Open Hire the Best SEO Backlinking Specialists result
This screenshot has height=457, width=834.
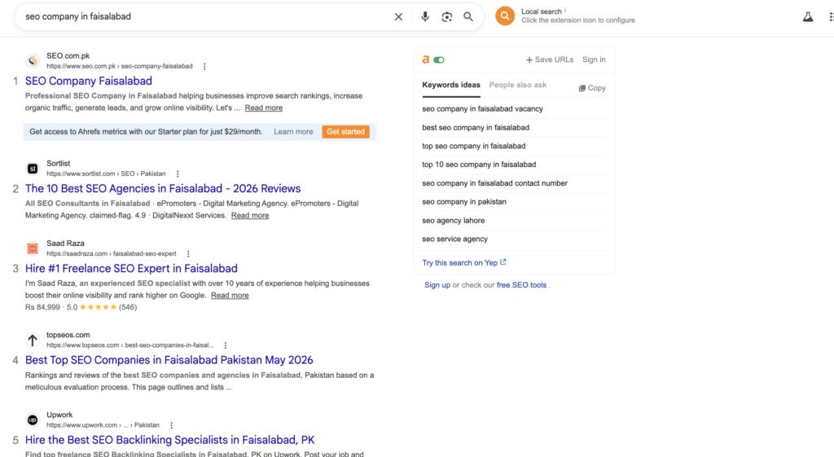(169, 440)
